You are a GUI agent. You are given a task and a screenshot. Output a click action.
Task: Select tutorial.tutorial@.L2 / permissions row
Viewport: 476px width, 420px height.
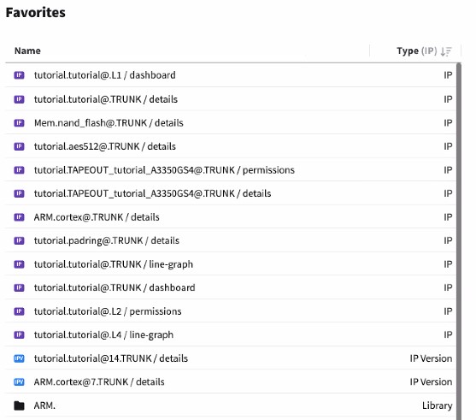click(231, 311)
